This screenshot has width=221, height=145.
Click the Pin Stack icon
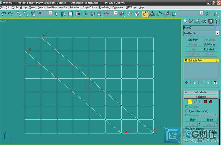[x=187, y=83]
